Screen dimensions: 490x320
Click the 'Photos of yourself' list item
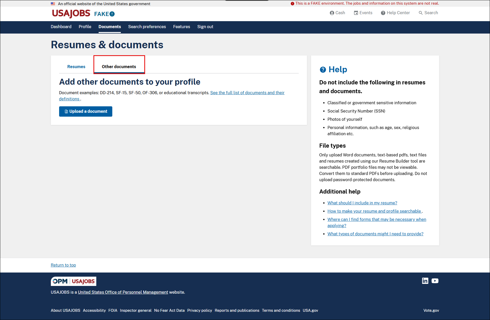345,119
